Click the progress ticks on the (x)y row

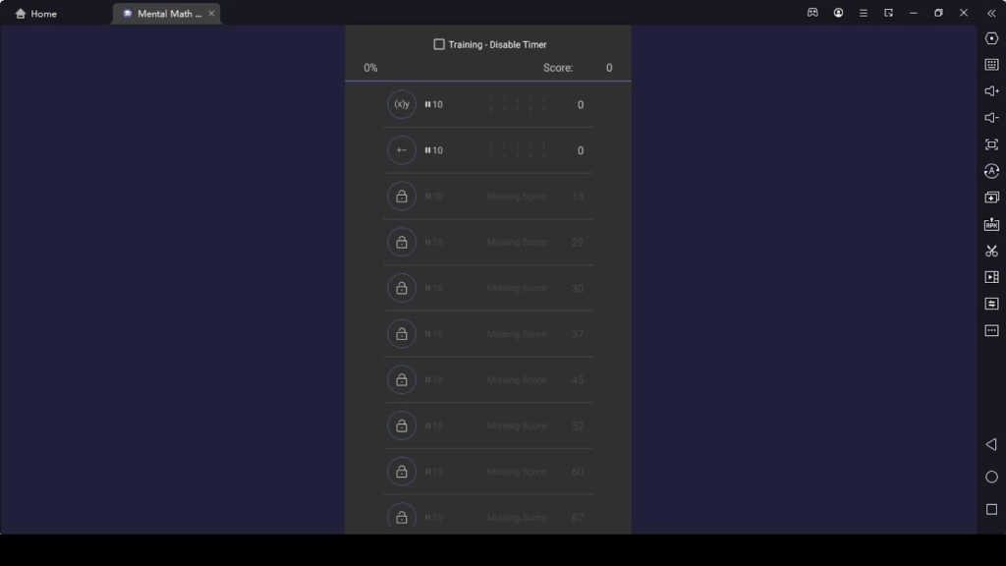(x=517, y=104)
